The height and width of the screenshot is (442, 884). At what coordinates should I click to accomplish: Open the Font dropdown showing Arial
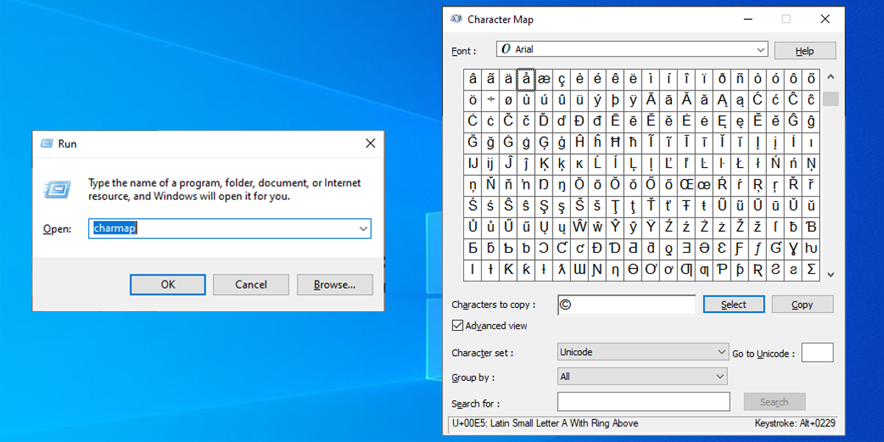coord(762,49)
